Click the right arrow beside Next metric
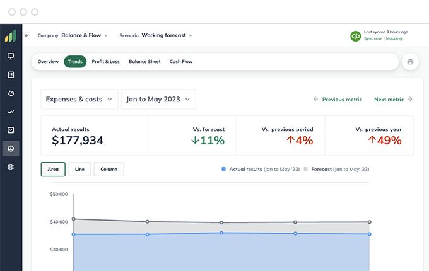 tap(409, 99)
